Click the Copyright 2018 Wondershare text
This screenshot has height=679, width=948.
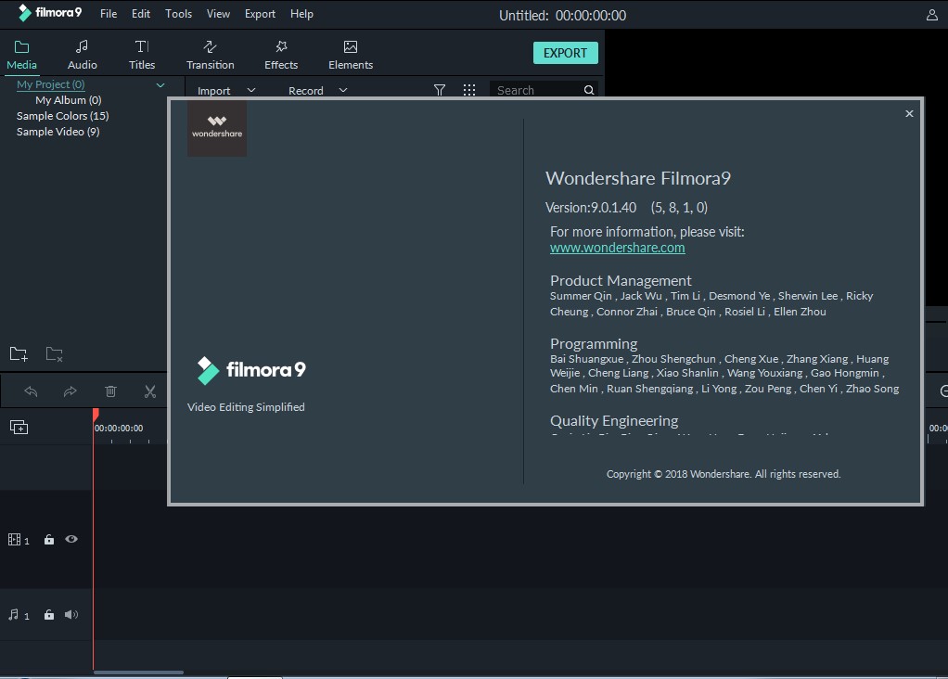[724, 474]
